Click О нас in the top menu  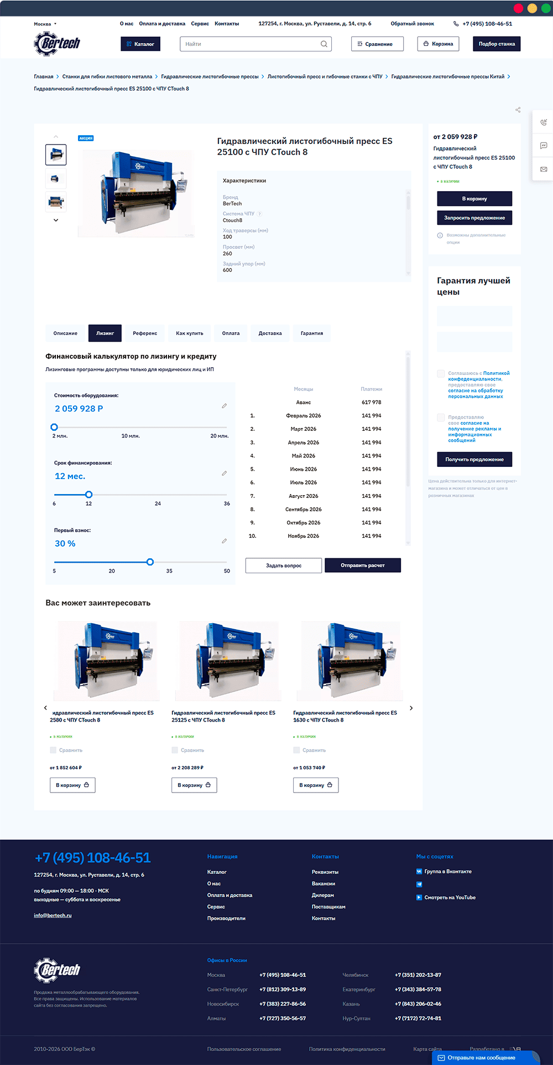127,24
